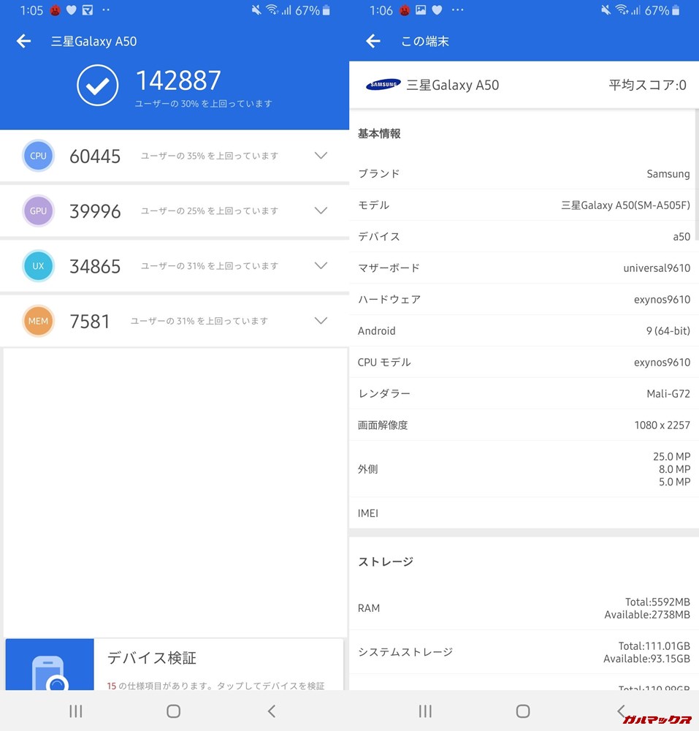Click the green checkmark badge above the total score
This screenshot has width=699, height=731.
tap(98, 85)
